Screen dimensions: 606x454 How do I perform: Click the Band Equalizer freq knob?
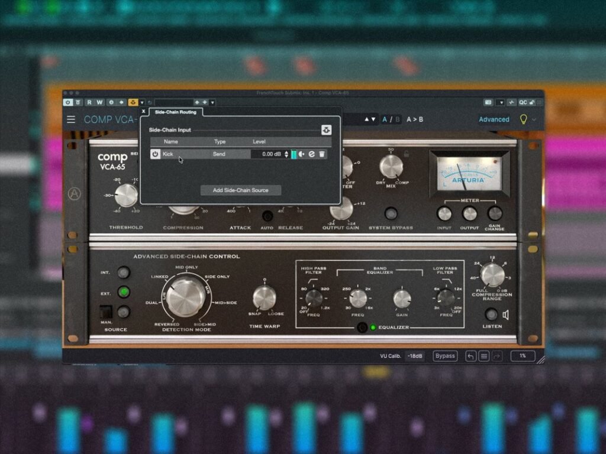358,299
